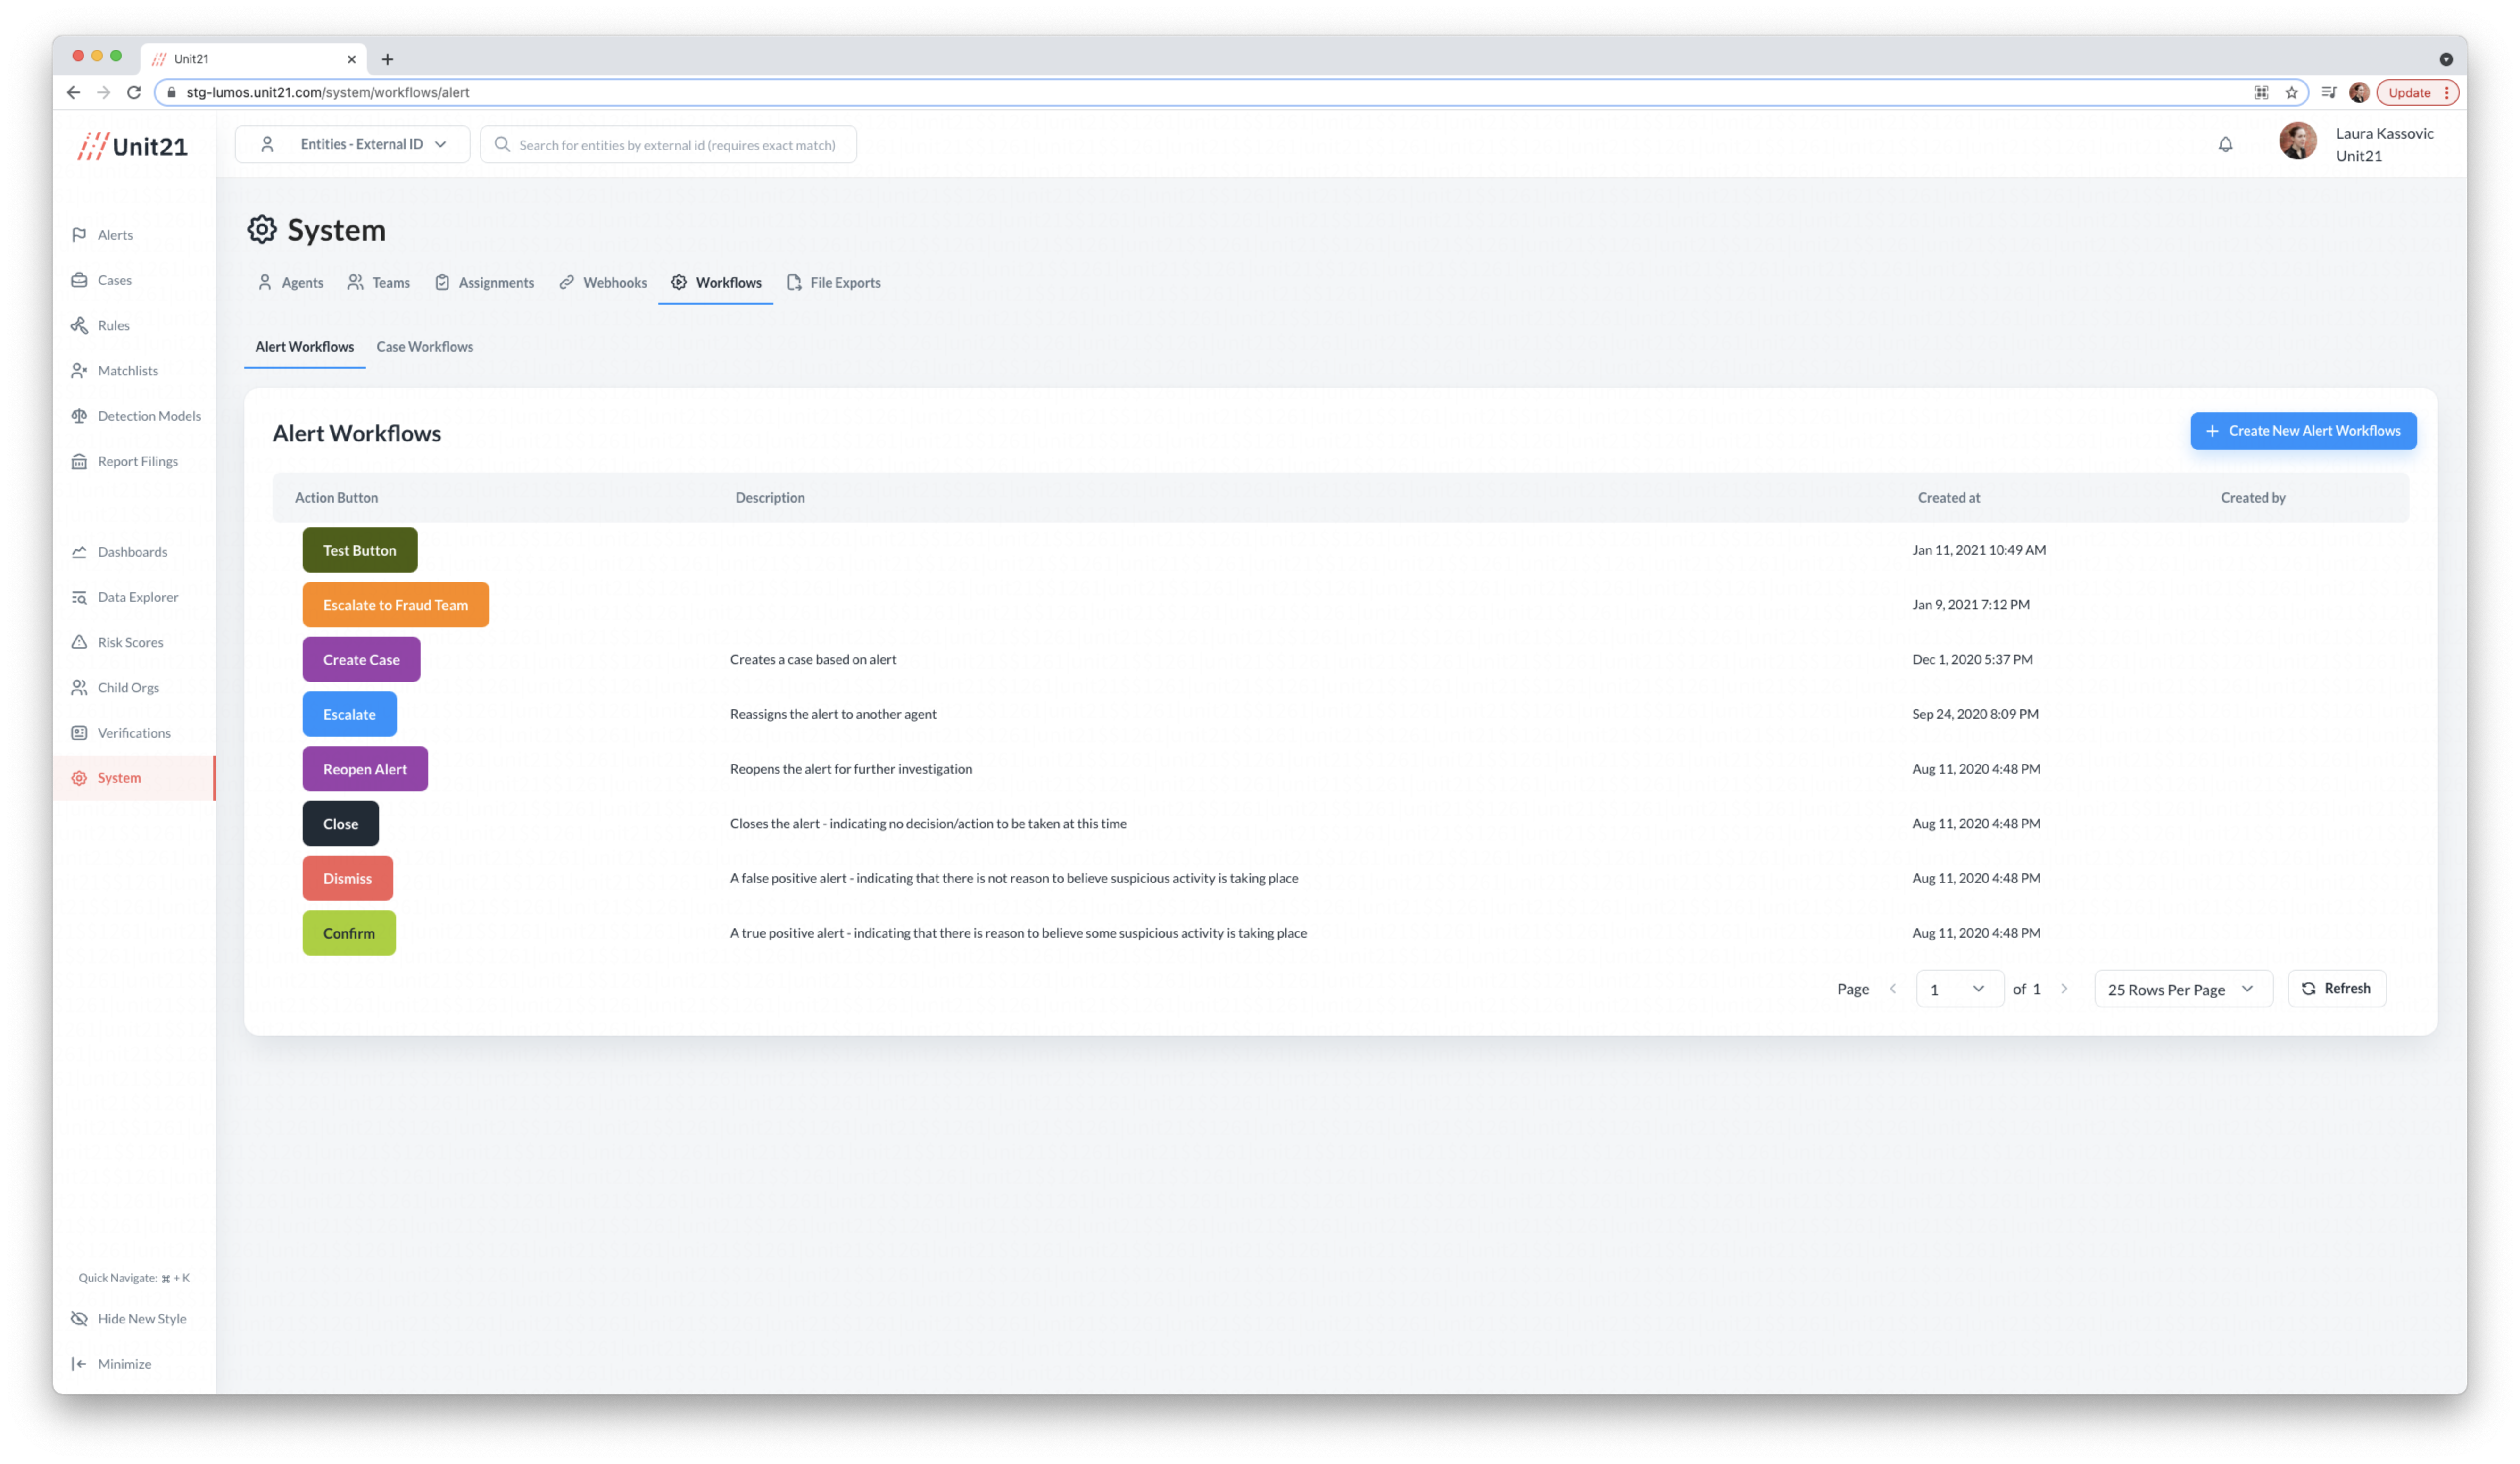
Task: Open Risk Scores from sidebar
Action: click(130, 642)
